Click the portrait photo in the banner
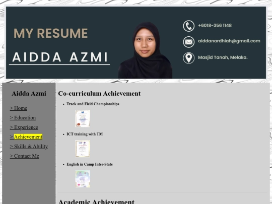 coord(146,50)
